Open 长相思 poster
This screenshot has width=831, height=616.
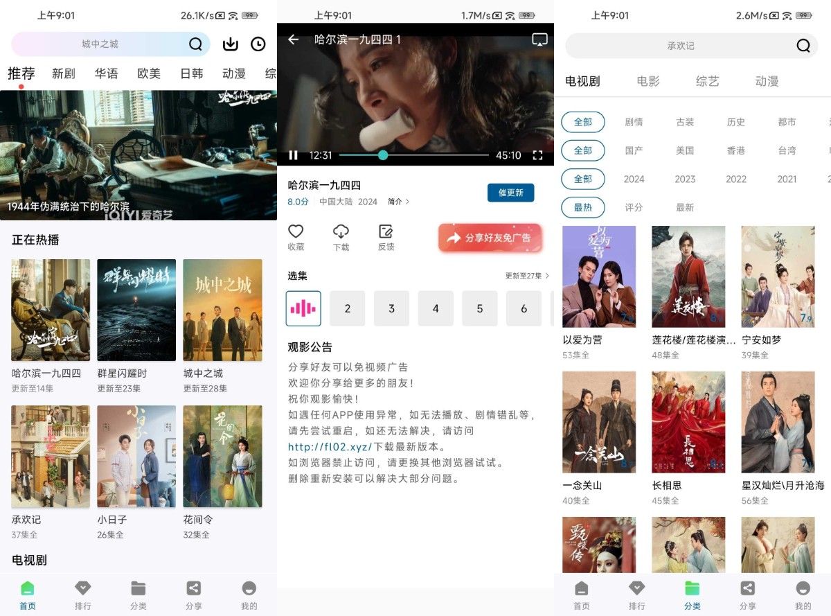(688, 422)
